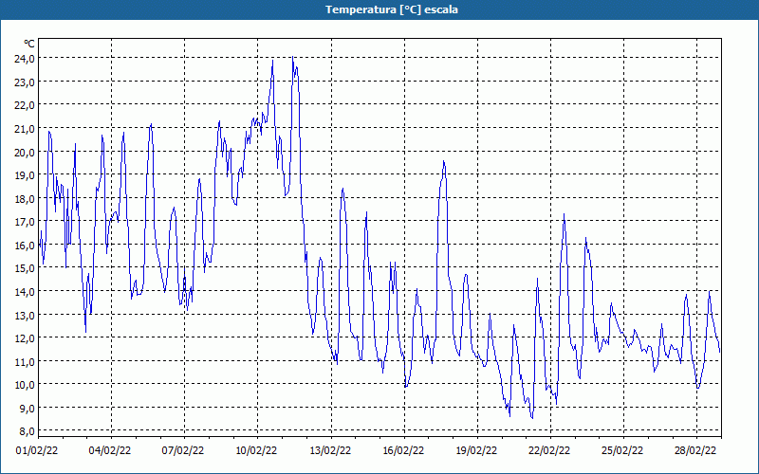Select the 19/02/22 date label
This screenshot has height=474, width=759.
pyautogui.click(x=476, y=450)
